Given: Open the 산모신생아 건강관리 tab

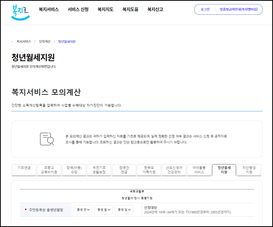Looking at the screenshot, I should click(x=174, y=170).
